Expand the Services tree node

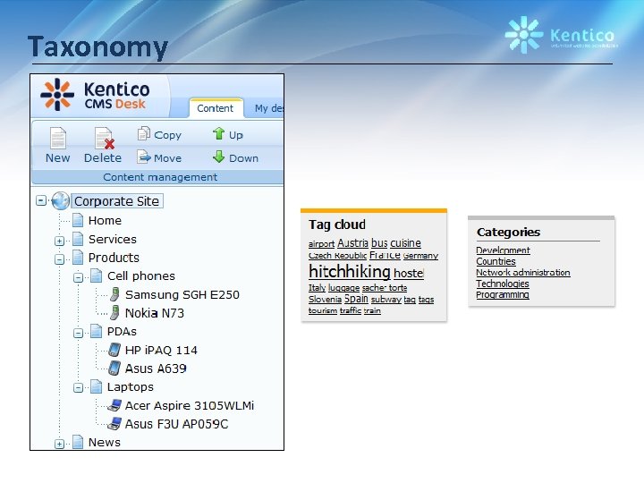coord(60,241)
